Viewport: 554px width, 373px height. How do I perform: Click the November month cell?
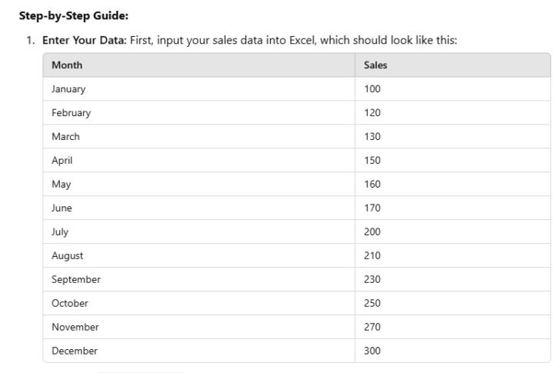75,328
